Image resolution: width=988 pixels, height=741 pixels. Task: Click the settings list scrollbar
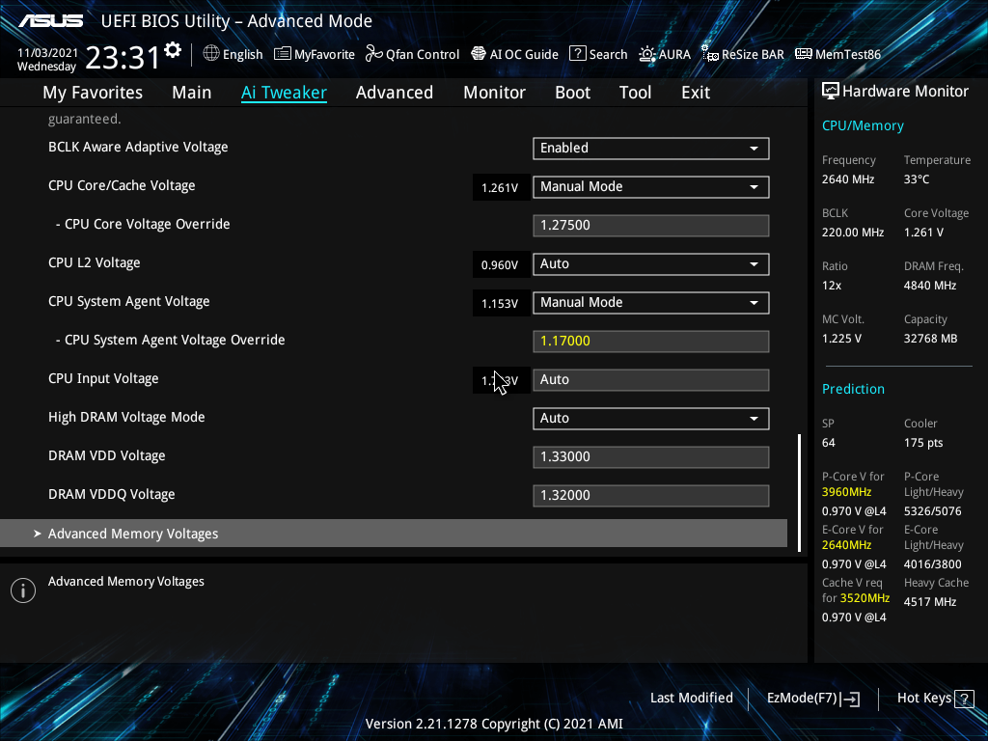pyautogui.click(x=800, y=493)
